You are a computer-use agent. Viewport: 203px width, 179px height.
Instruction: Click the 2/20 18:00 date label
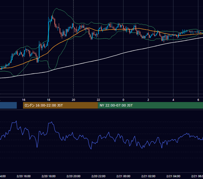click(x=49, y=176)
